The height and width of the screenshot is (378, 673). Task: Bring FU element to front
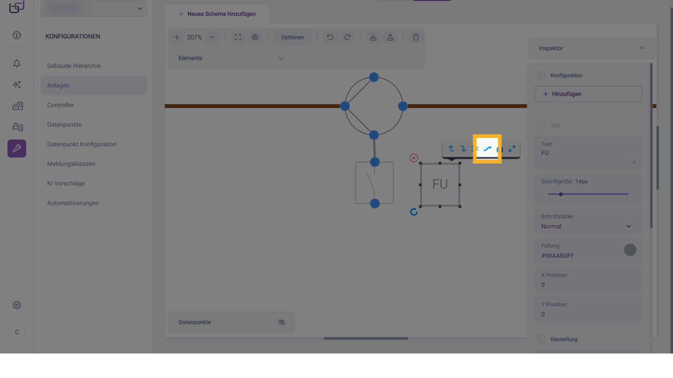[x=451, y=149]
